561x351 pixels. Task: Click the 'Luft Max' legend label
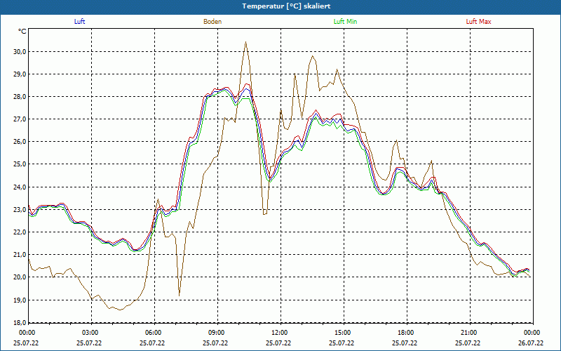(x=478, y=22)
